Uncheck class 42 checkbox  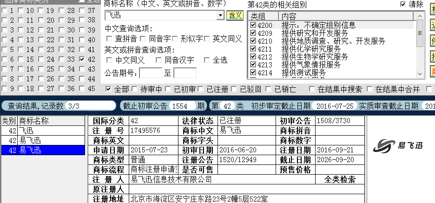click(82, 59)
